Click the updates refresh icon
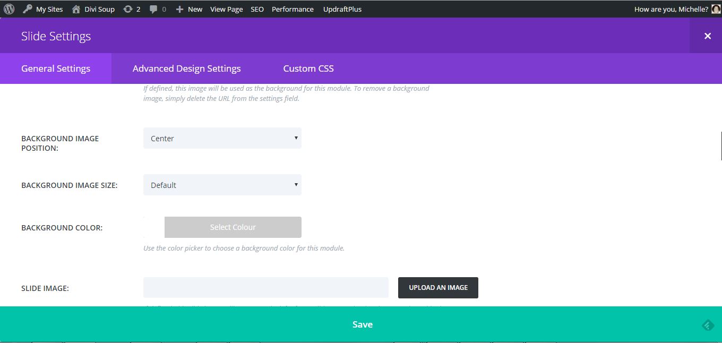 click(x=128, y=9)
